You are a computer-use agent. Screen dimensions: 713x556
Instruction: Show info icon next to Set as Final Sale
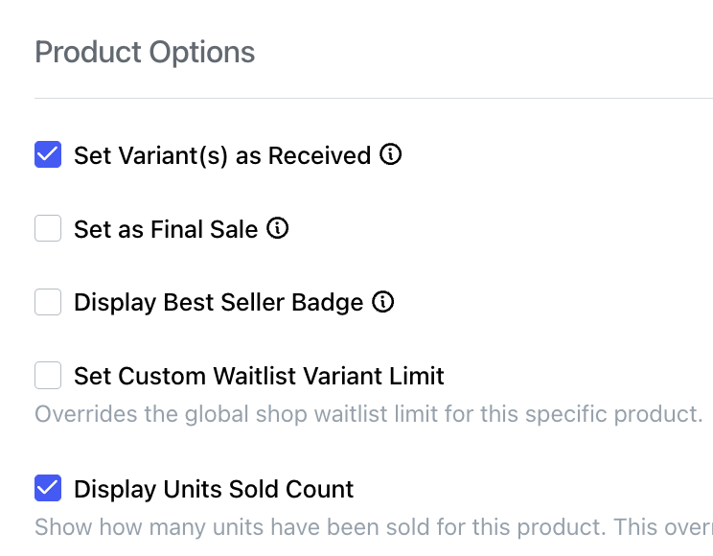277,228
